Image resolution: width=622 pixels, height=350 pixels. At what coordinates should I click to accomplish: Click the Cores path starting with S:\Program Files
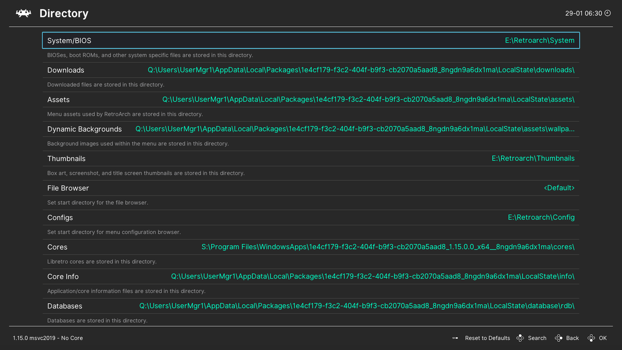coord(388,247)
